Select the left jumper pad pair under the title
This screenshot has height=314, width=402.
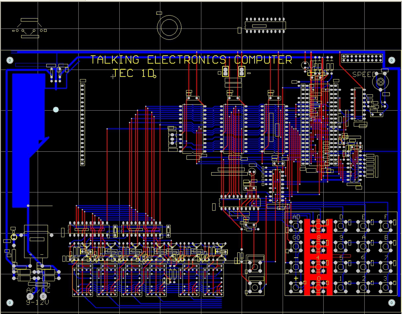(x=226, y=72)
